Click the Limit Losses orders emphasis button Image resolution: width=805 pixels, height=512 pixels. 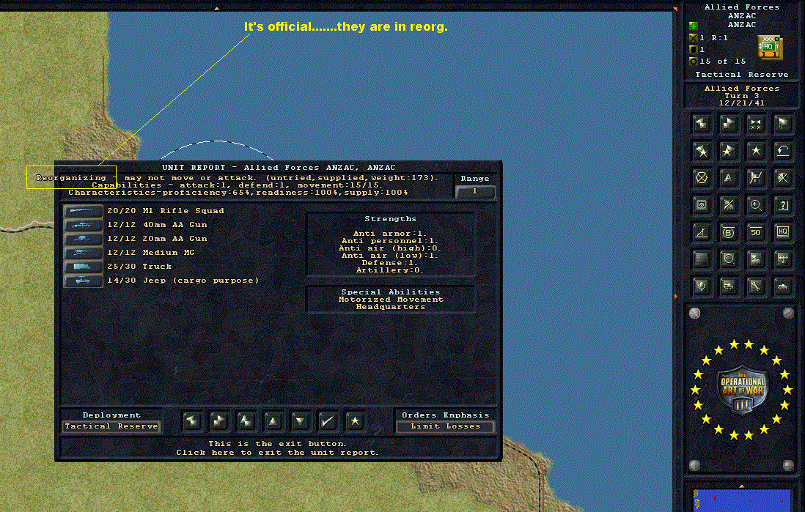[x=446, y=426]
